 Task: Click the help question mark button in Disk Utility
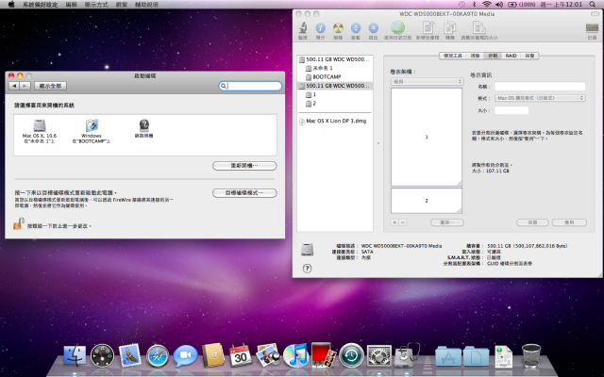(x=307, y=269)
